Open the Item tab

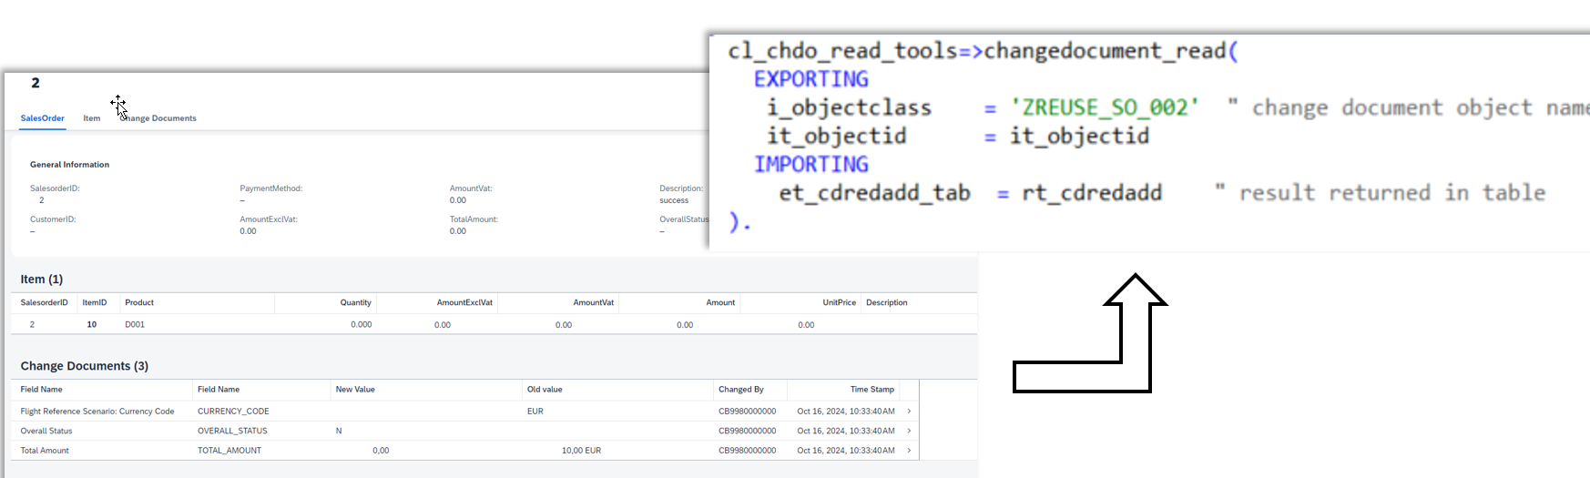(x=92, y=118)
